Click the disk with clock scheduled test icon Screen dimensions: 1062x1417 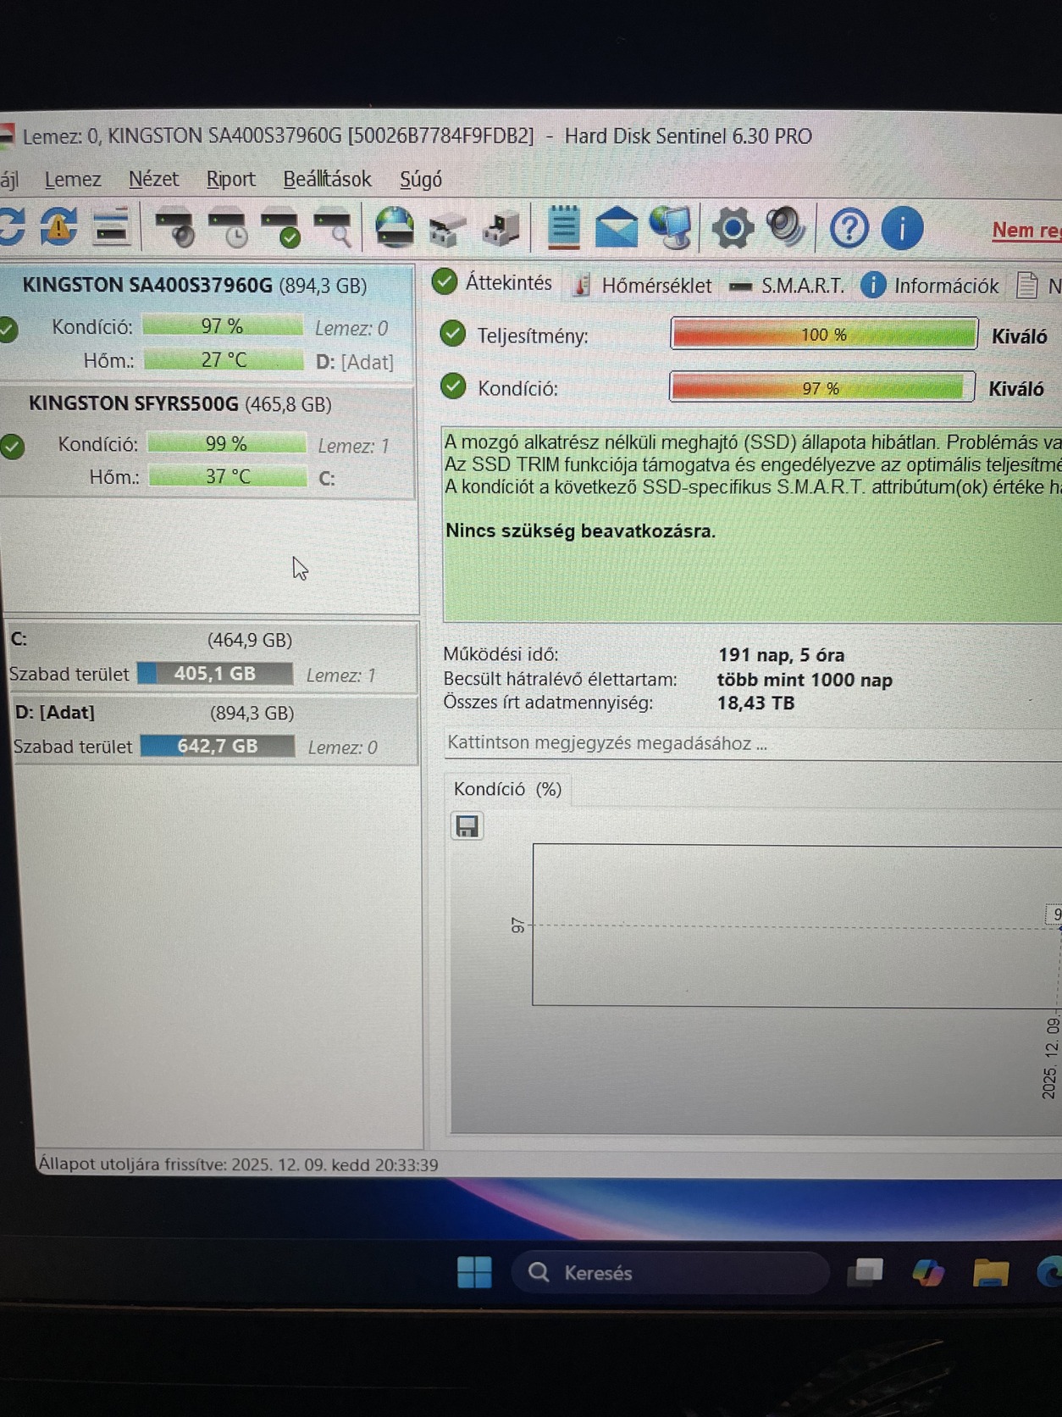tap(228, 227)
